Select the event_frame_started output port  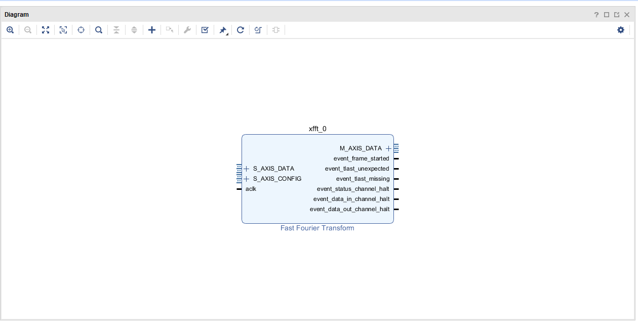pyautogui.click(x=362, y=158)
